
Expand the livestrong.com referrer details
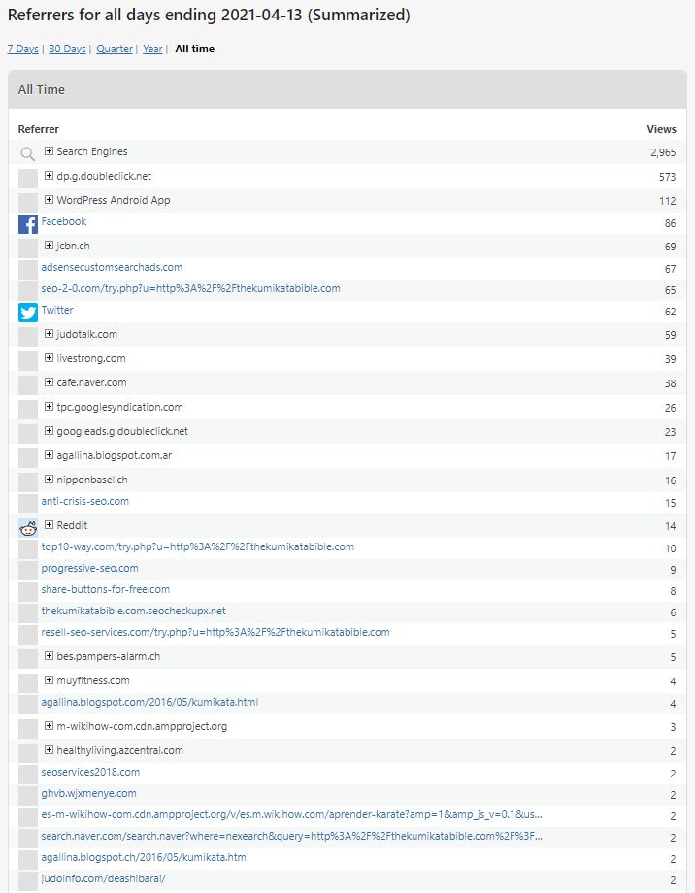[x=49, y=358]
